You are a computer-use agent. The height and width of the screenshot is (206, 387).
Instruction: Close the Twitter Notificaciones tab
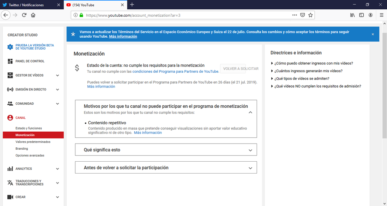[x=58, y=5]
